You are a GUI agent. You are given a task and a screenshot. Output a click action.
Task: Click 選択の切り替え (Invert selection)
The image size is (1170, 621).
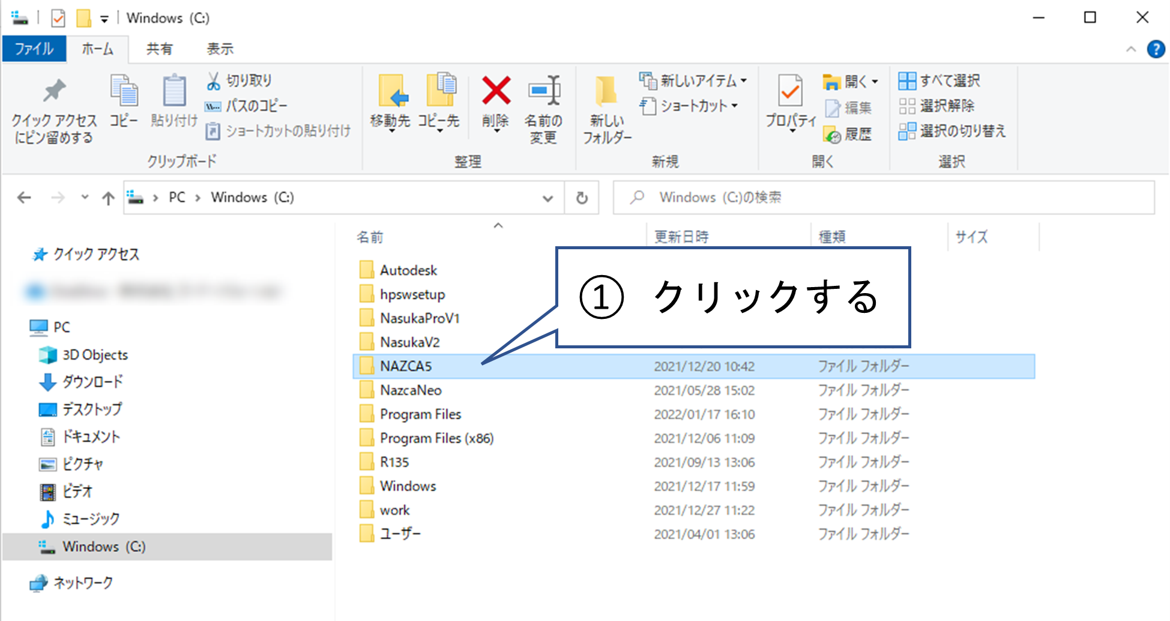[x=952, y=131]
